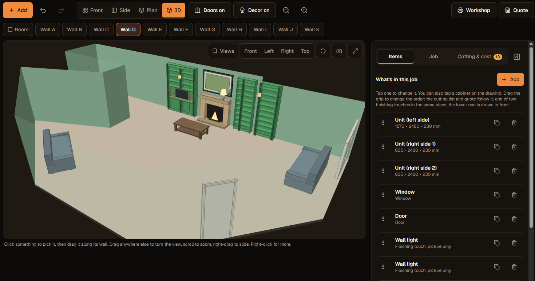Open the Workshop printout
Screen dimensions: 535x281
[x=474, y=10]
